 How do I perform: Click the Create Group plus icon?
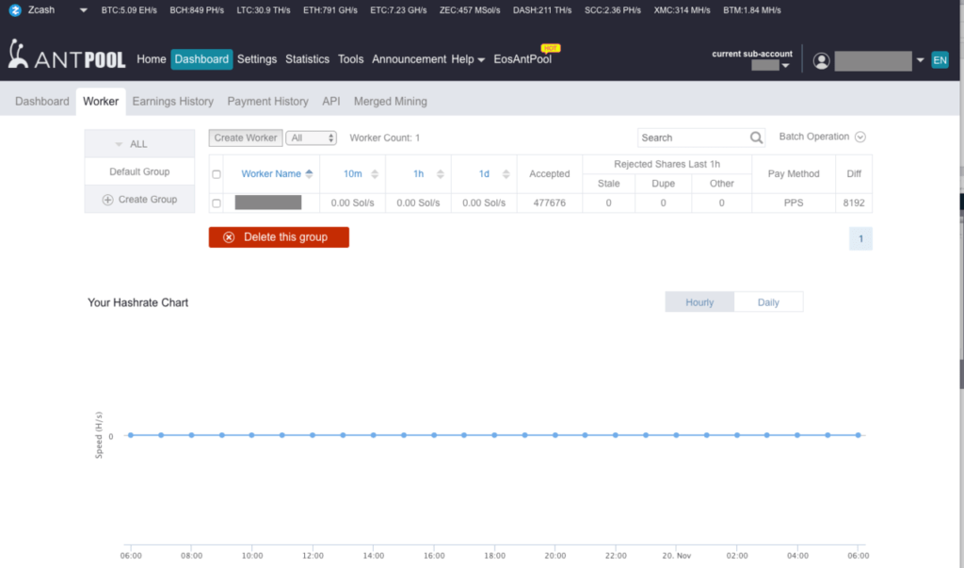click(x=107, y=200)
